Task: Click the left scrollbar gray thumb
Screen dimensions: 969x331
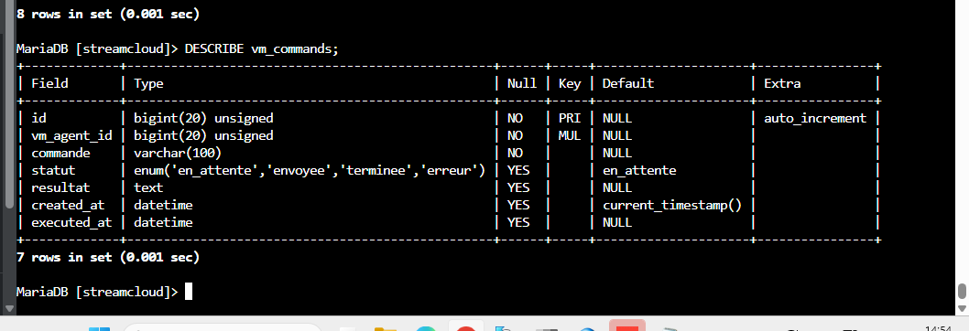Action: pos(8,103)
